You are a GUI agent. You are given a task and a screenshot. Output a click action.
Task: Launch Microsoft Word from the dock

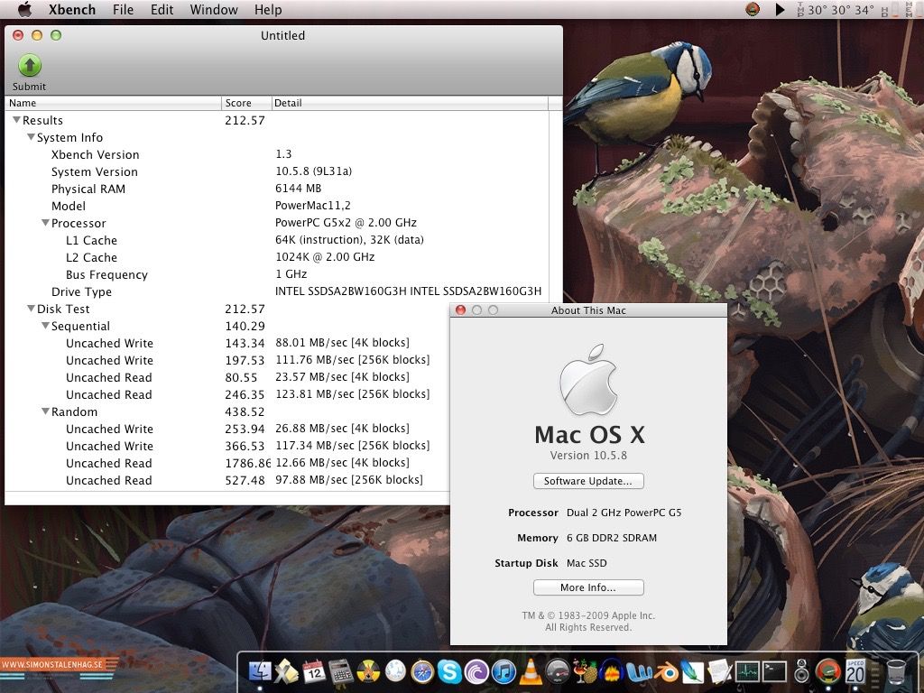[639, 671]
